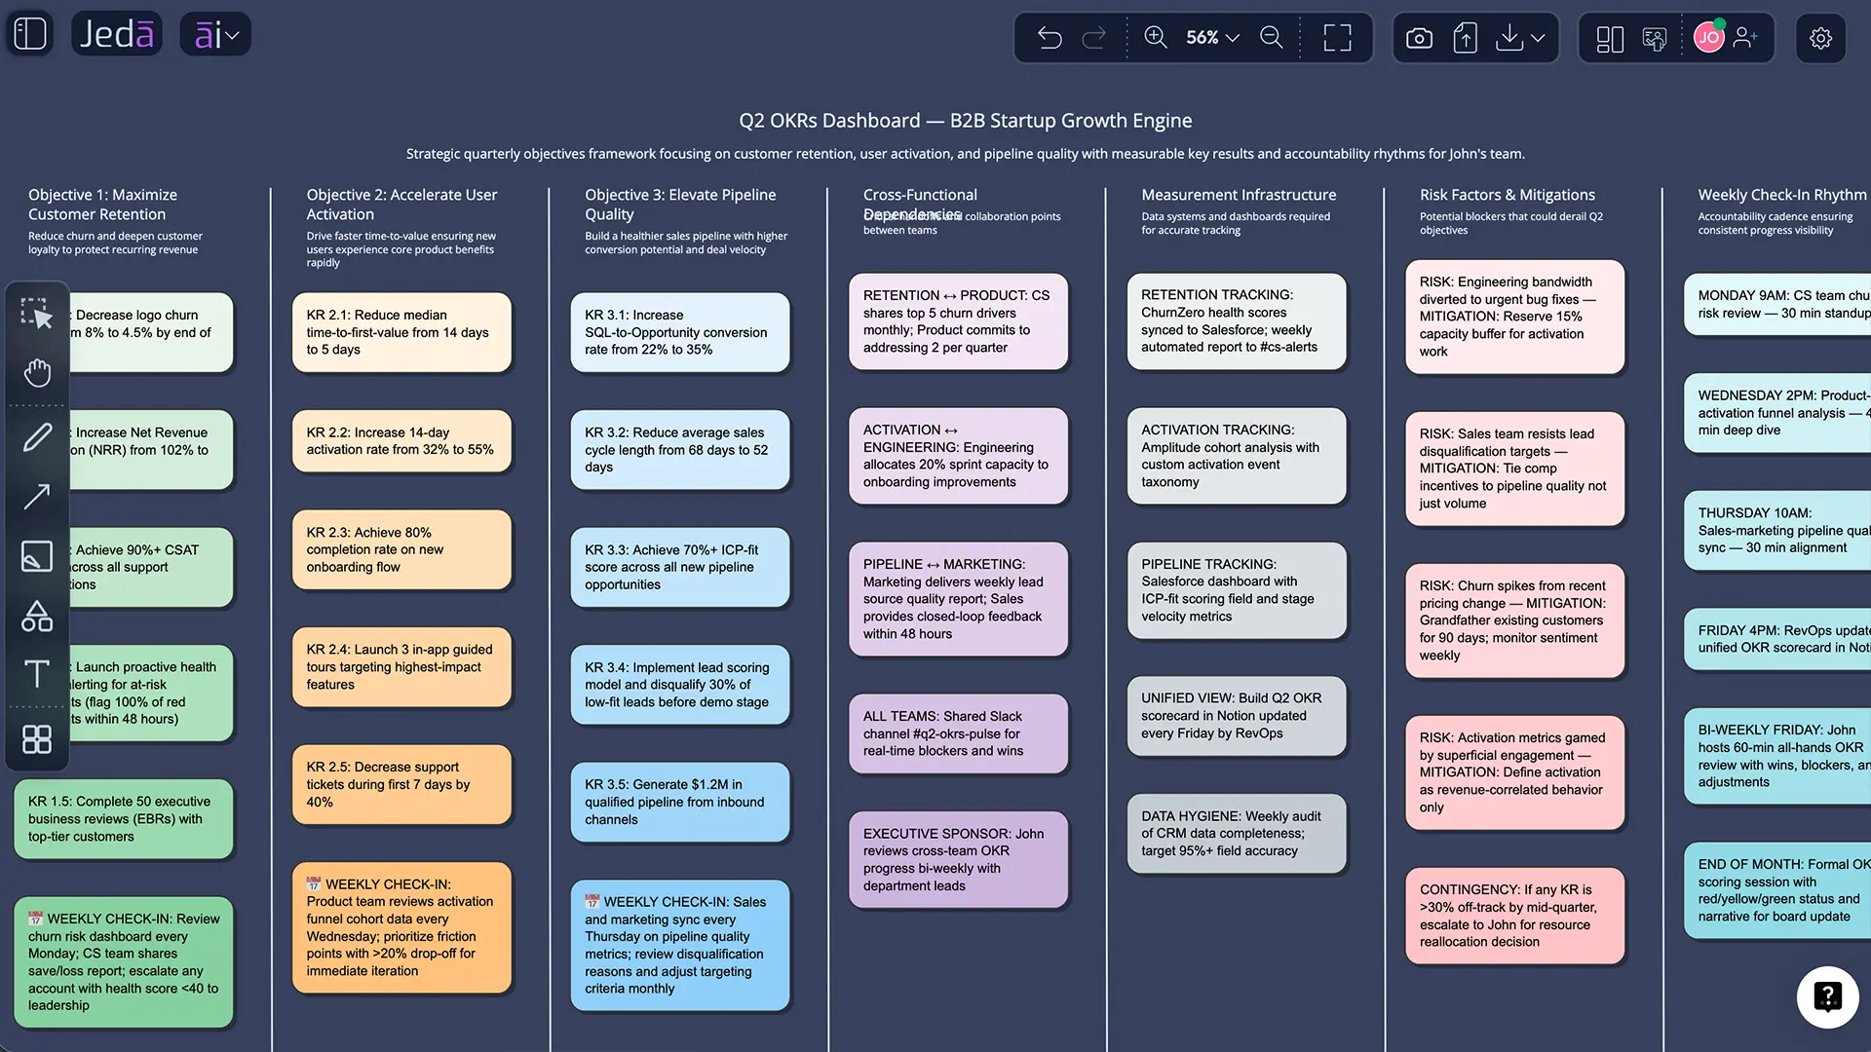The image size is (1871, 1052).
Task: Fit canvas to screen
Action: point(1337,38)
